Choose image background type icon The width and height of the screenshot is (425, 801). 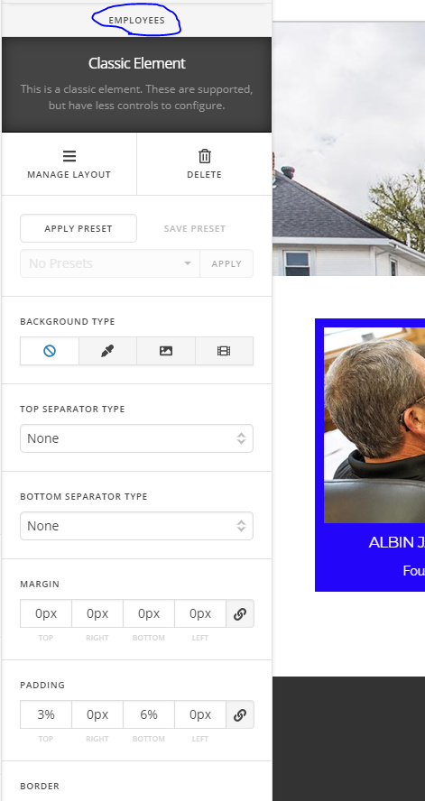pos(165,351)
